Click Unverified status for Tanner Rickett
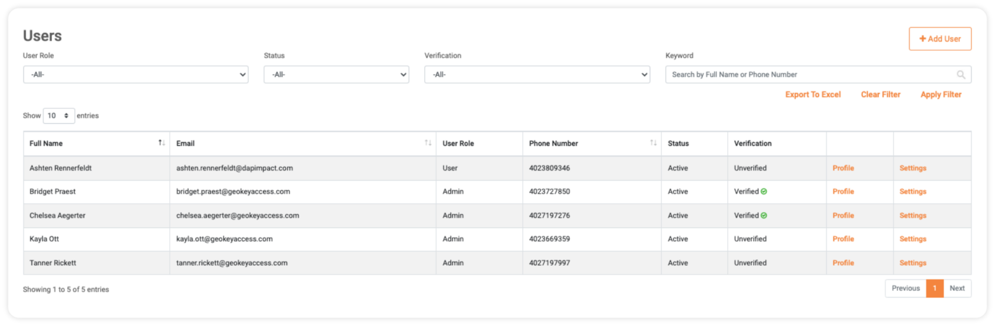 point(750,262)
